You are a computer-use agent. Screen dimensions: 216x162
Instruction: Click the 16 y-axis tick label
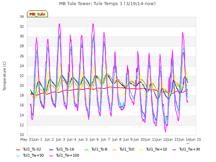(x=22, y=105)
